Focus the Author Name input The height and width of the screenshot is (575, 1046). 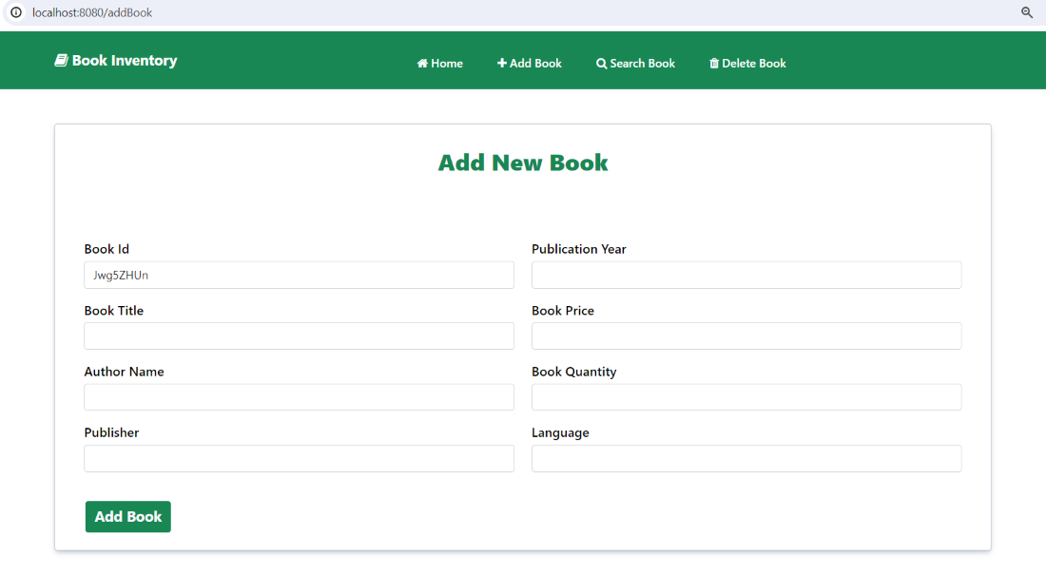[299, 396]
